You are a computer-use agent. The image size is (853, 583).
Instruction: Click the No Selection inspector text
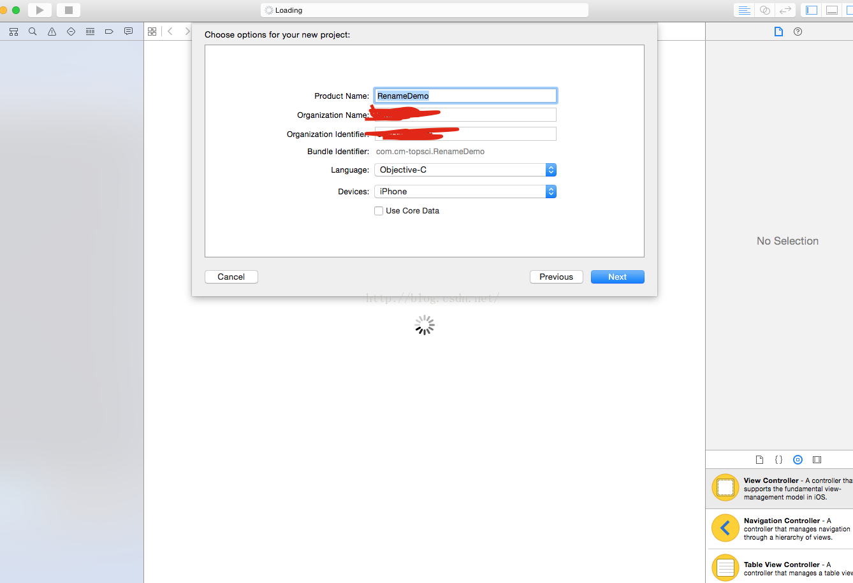(787, 241)
